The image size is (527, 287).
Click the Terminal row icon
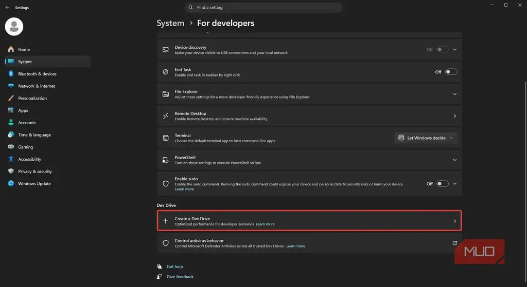[x=166, y=138]
